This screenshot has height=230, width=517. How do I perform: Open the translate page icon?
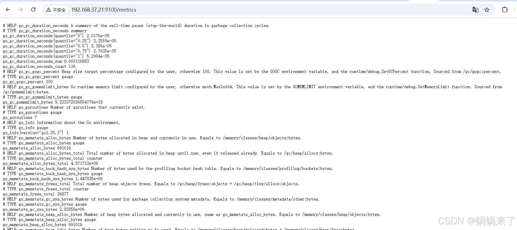pos(475,10)
